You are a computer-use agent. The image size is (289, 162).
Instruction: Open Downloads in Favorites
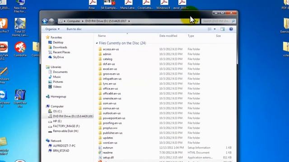(60, 47)
